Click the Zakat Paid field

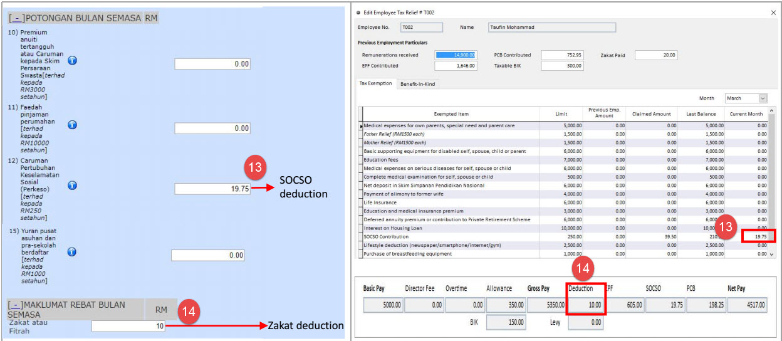click(x=655, y=55)
